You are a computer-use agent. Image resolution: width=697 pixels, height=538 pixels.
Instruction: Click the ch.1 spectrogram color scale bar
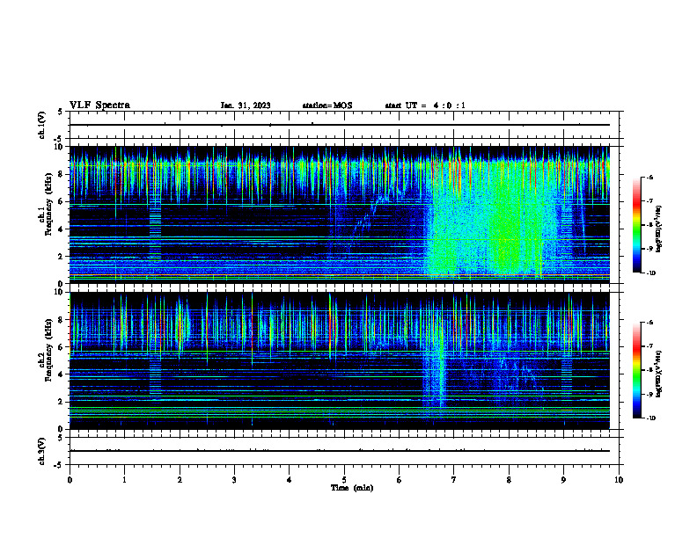(x=636, y=225)
